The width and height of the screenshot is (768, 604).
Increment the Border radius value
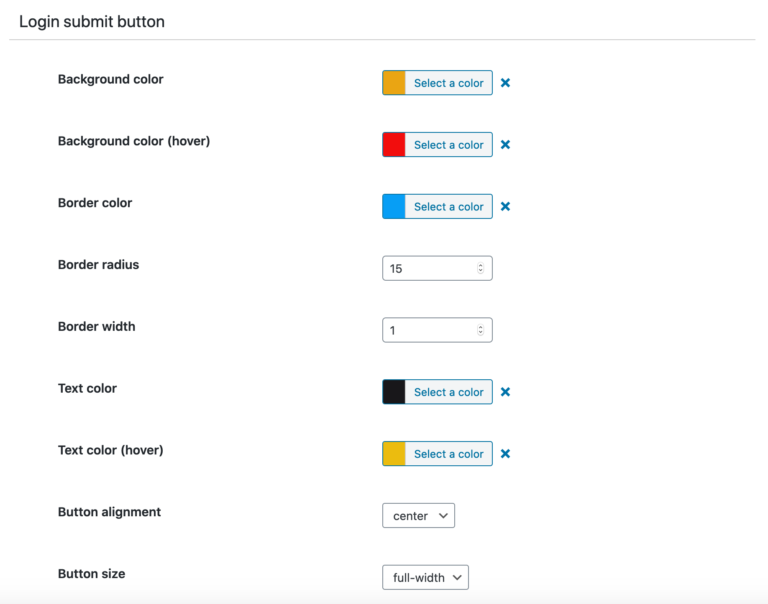click(481, 265)
